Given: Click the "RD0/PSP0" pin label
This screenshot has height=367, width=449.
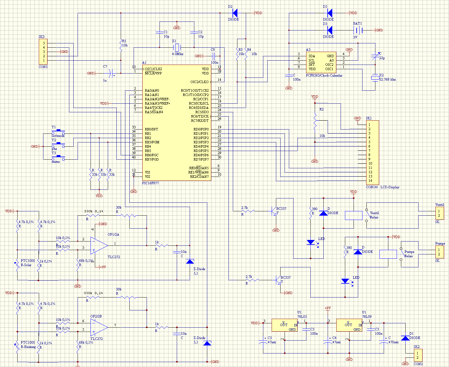Looking at the screenshot, I should point(201,129).
